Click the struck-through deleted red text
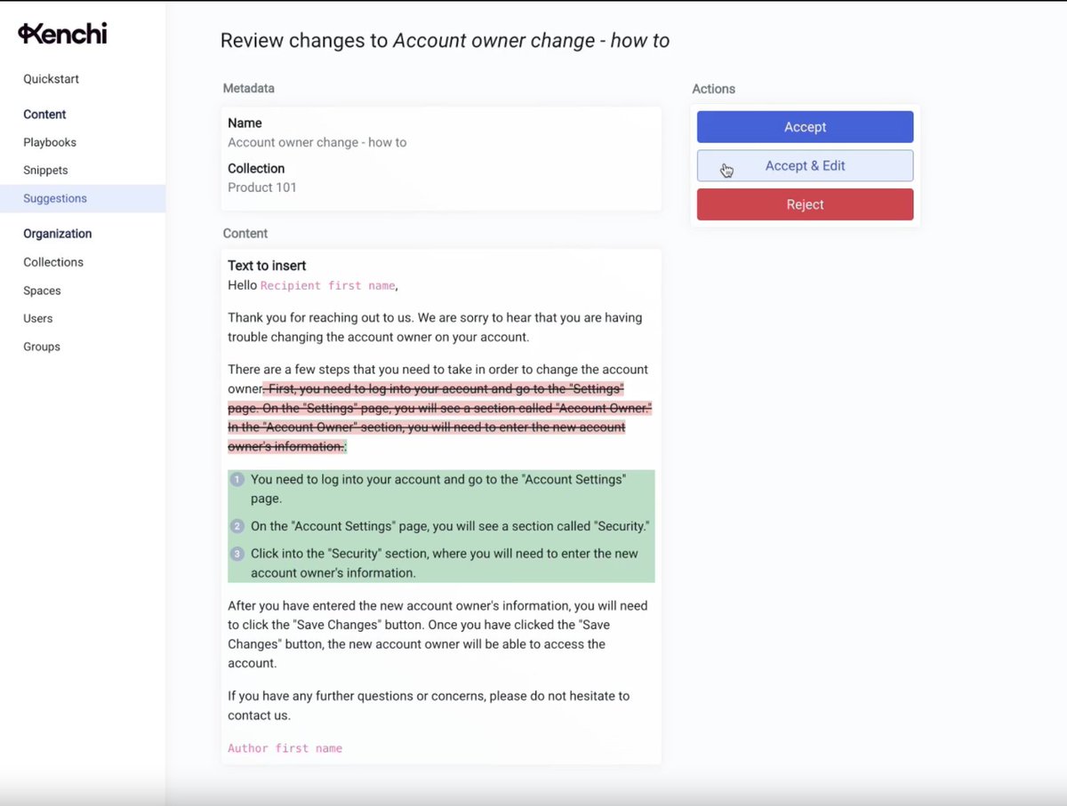This screenshot has height=806, width=1067. (440, 418)
